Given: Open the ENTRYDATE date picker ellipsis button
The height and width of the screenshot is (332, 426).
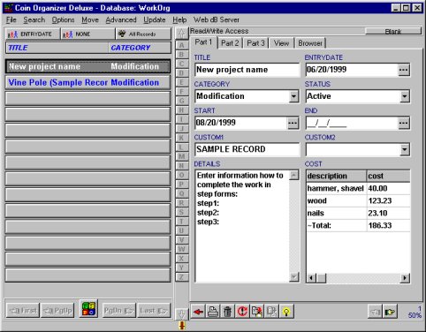Looking at the screenshot, I should click(x=403, y=70).
